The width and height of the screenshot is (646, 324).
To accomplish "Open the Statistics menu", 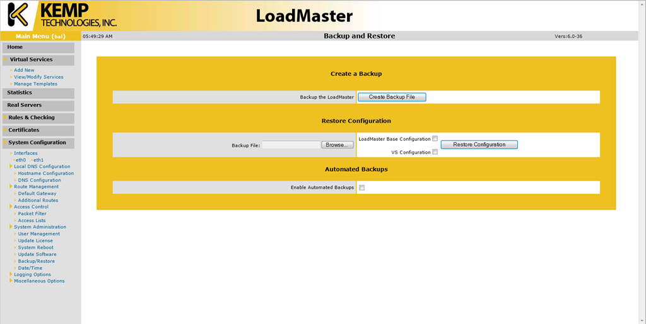I will pos(38,93).
